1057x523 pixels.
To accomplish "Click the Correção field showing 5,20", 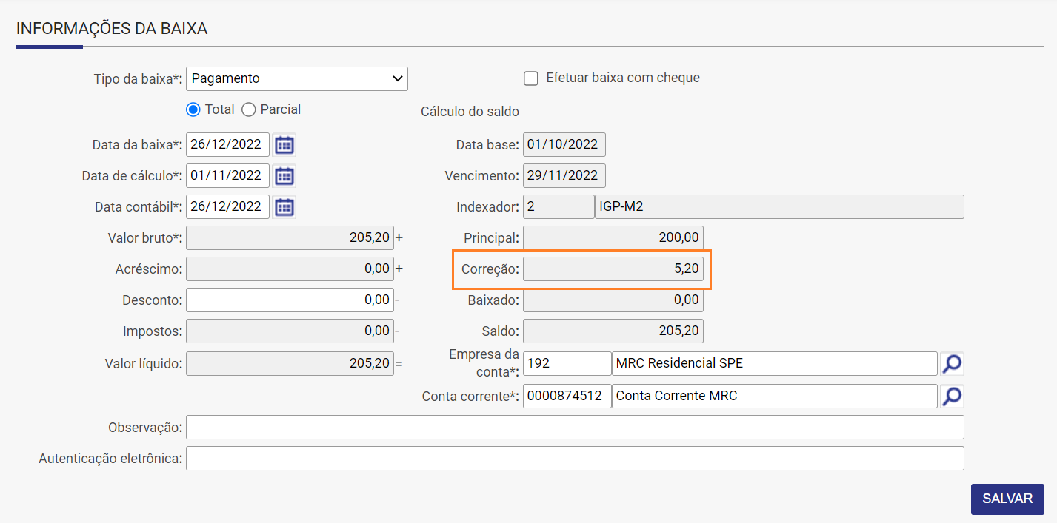I will pyautogui.click(x=613, y=269).
